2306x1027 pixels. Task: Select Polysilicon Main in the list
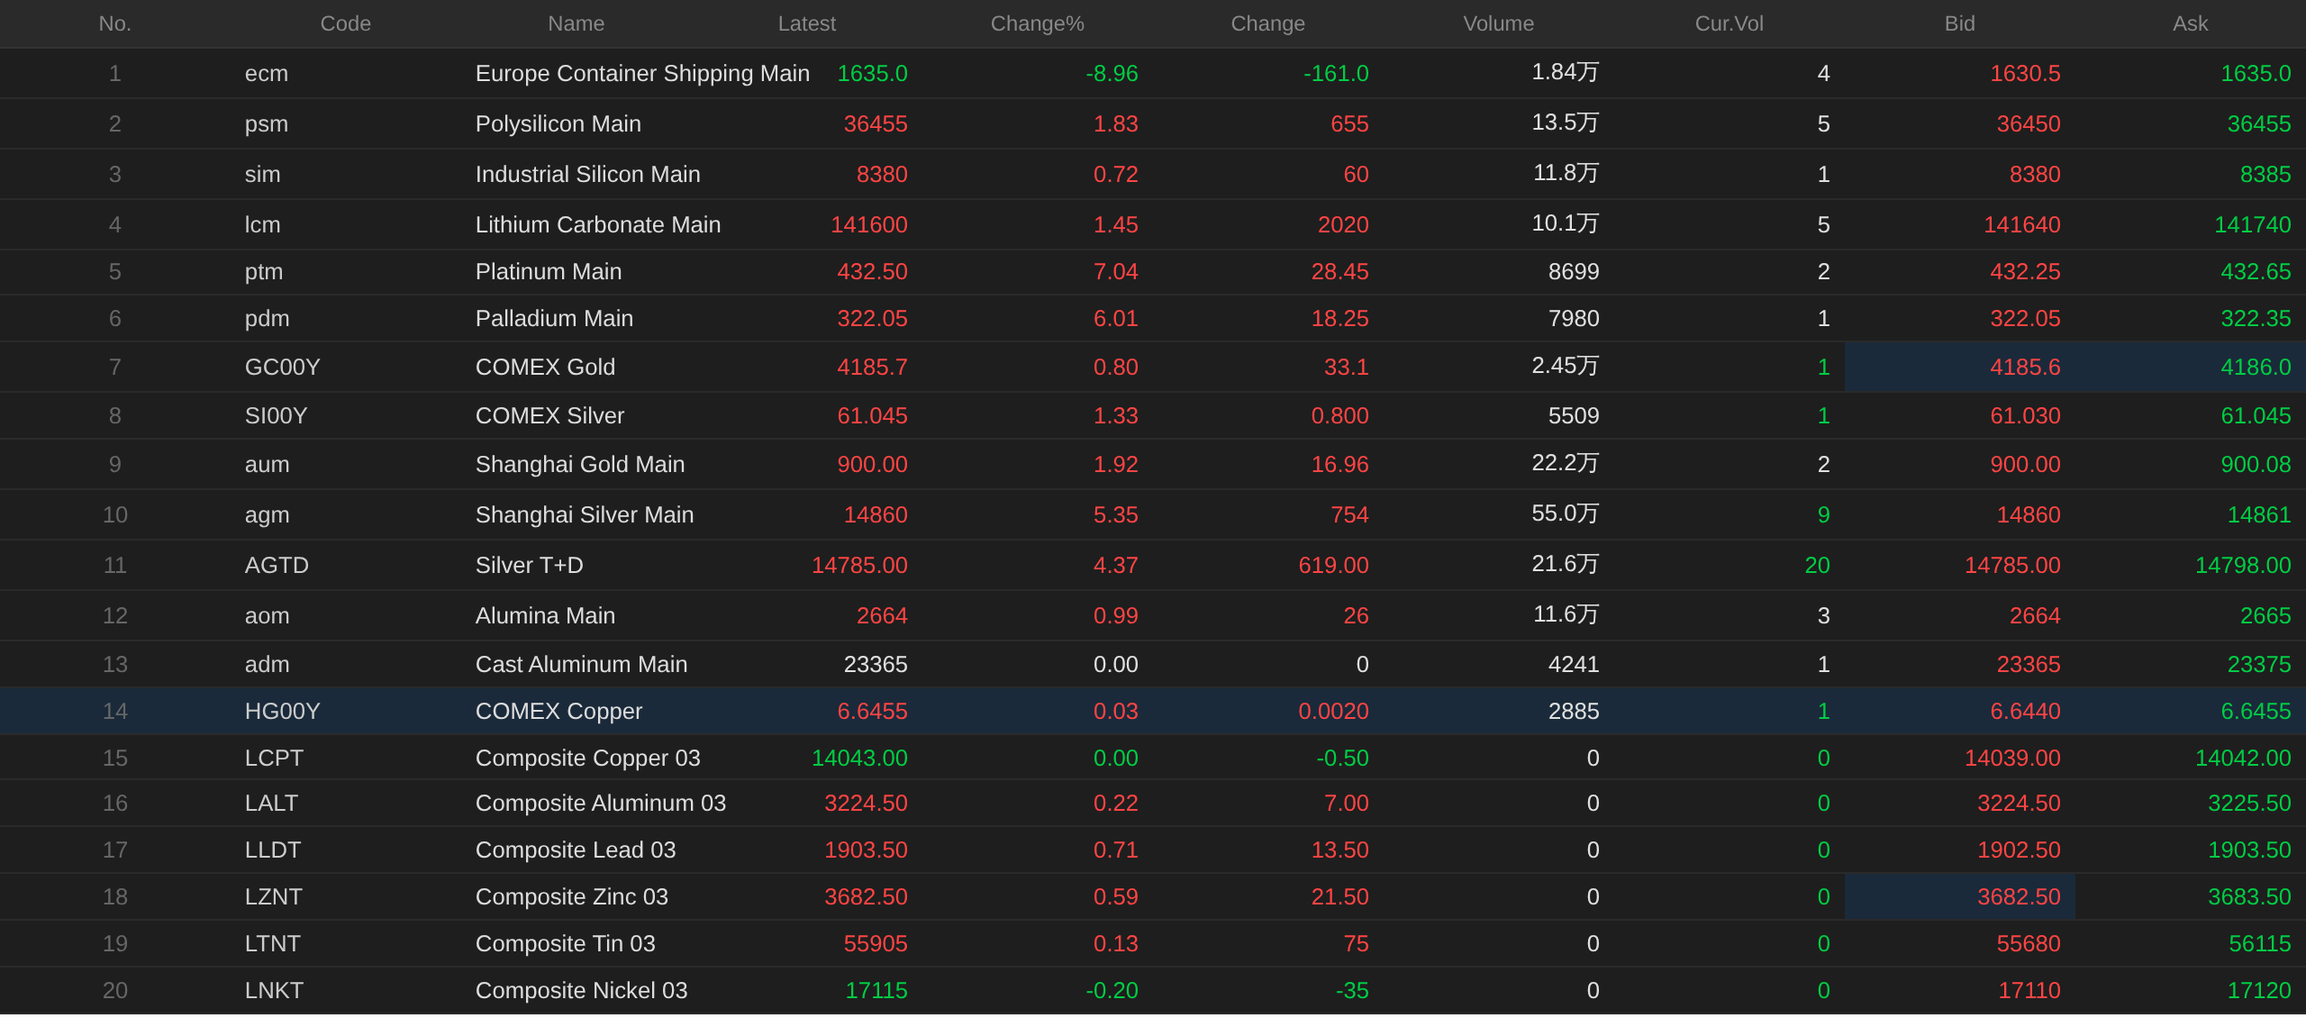558,123
